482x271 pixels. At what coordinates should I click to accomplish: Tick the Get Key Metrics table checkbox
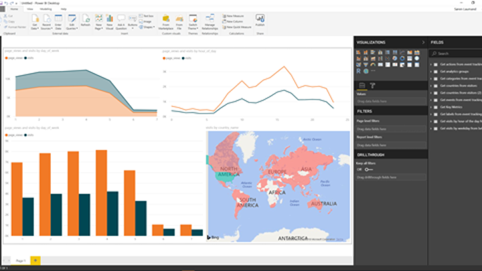pyautogui.click(x=436, y=106)
